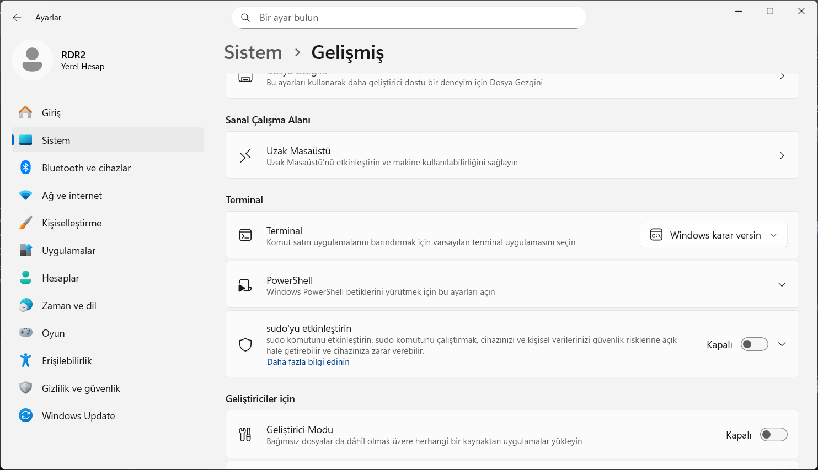818x470 pixels.
Task: Maximize the Ayarlar window
Action: click(x=770, y=11)
